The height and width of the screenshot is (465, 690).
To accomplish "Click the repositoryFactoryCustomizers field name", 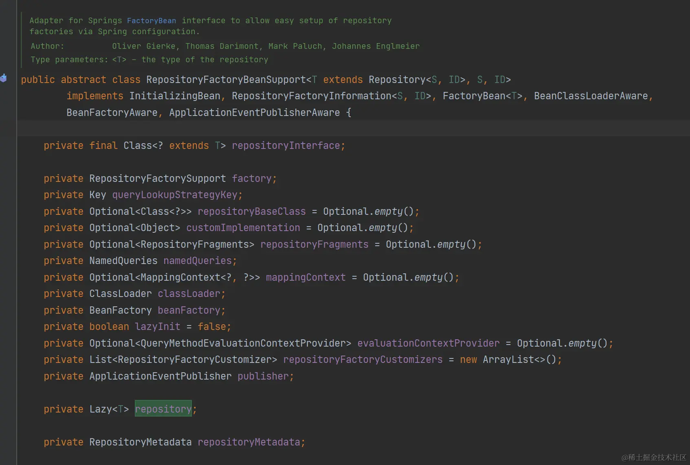I will [363, 360].
